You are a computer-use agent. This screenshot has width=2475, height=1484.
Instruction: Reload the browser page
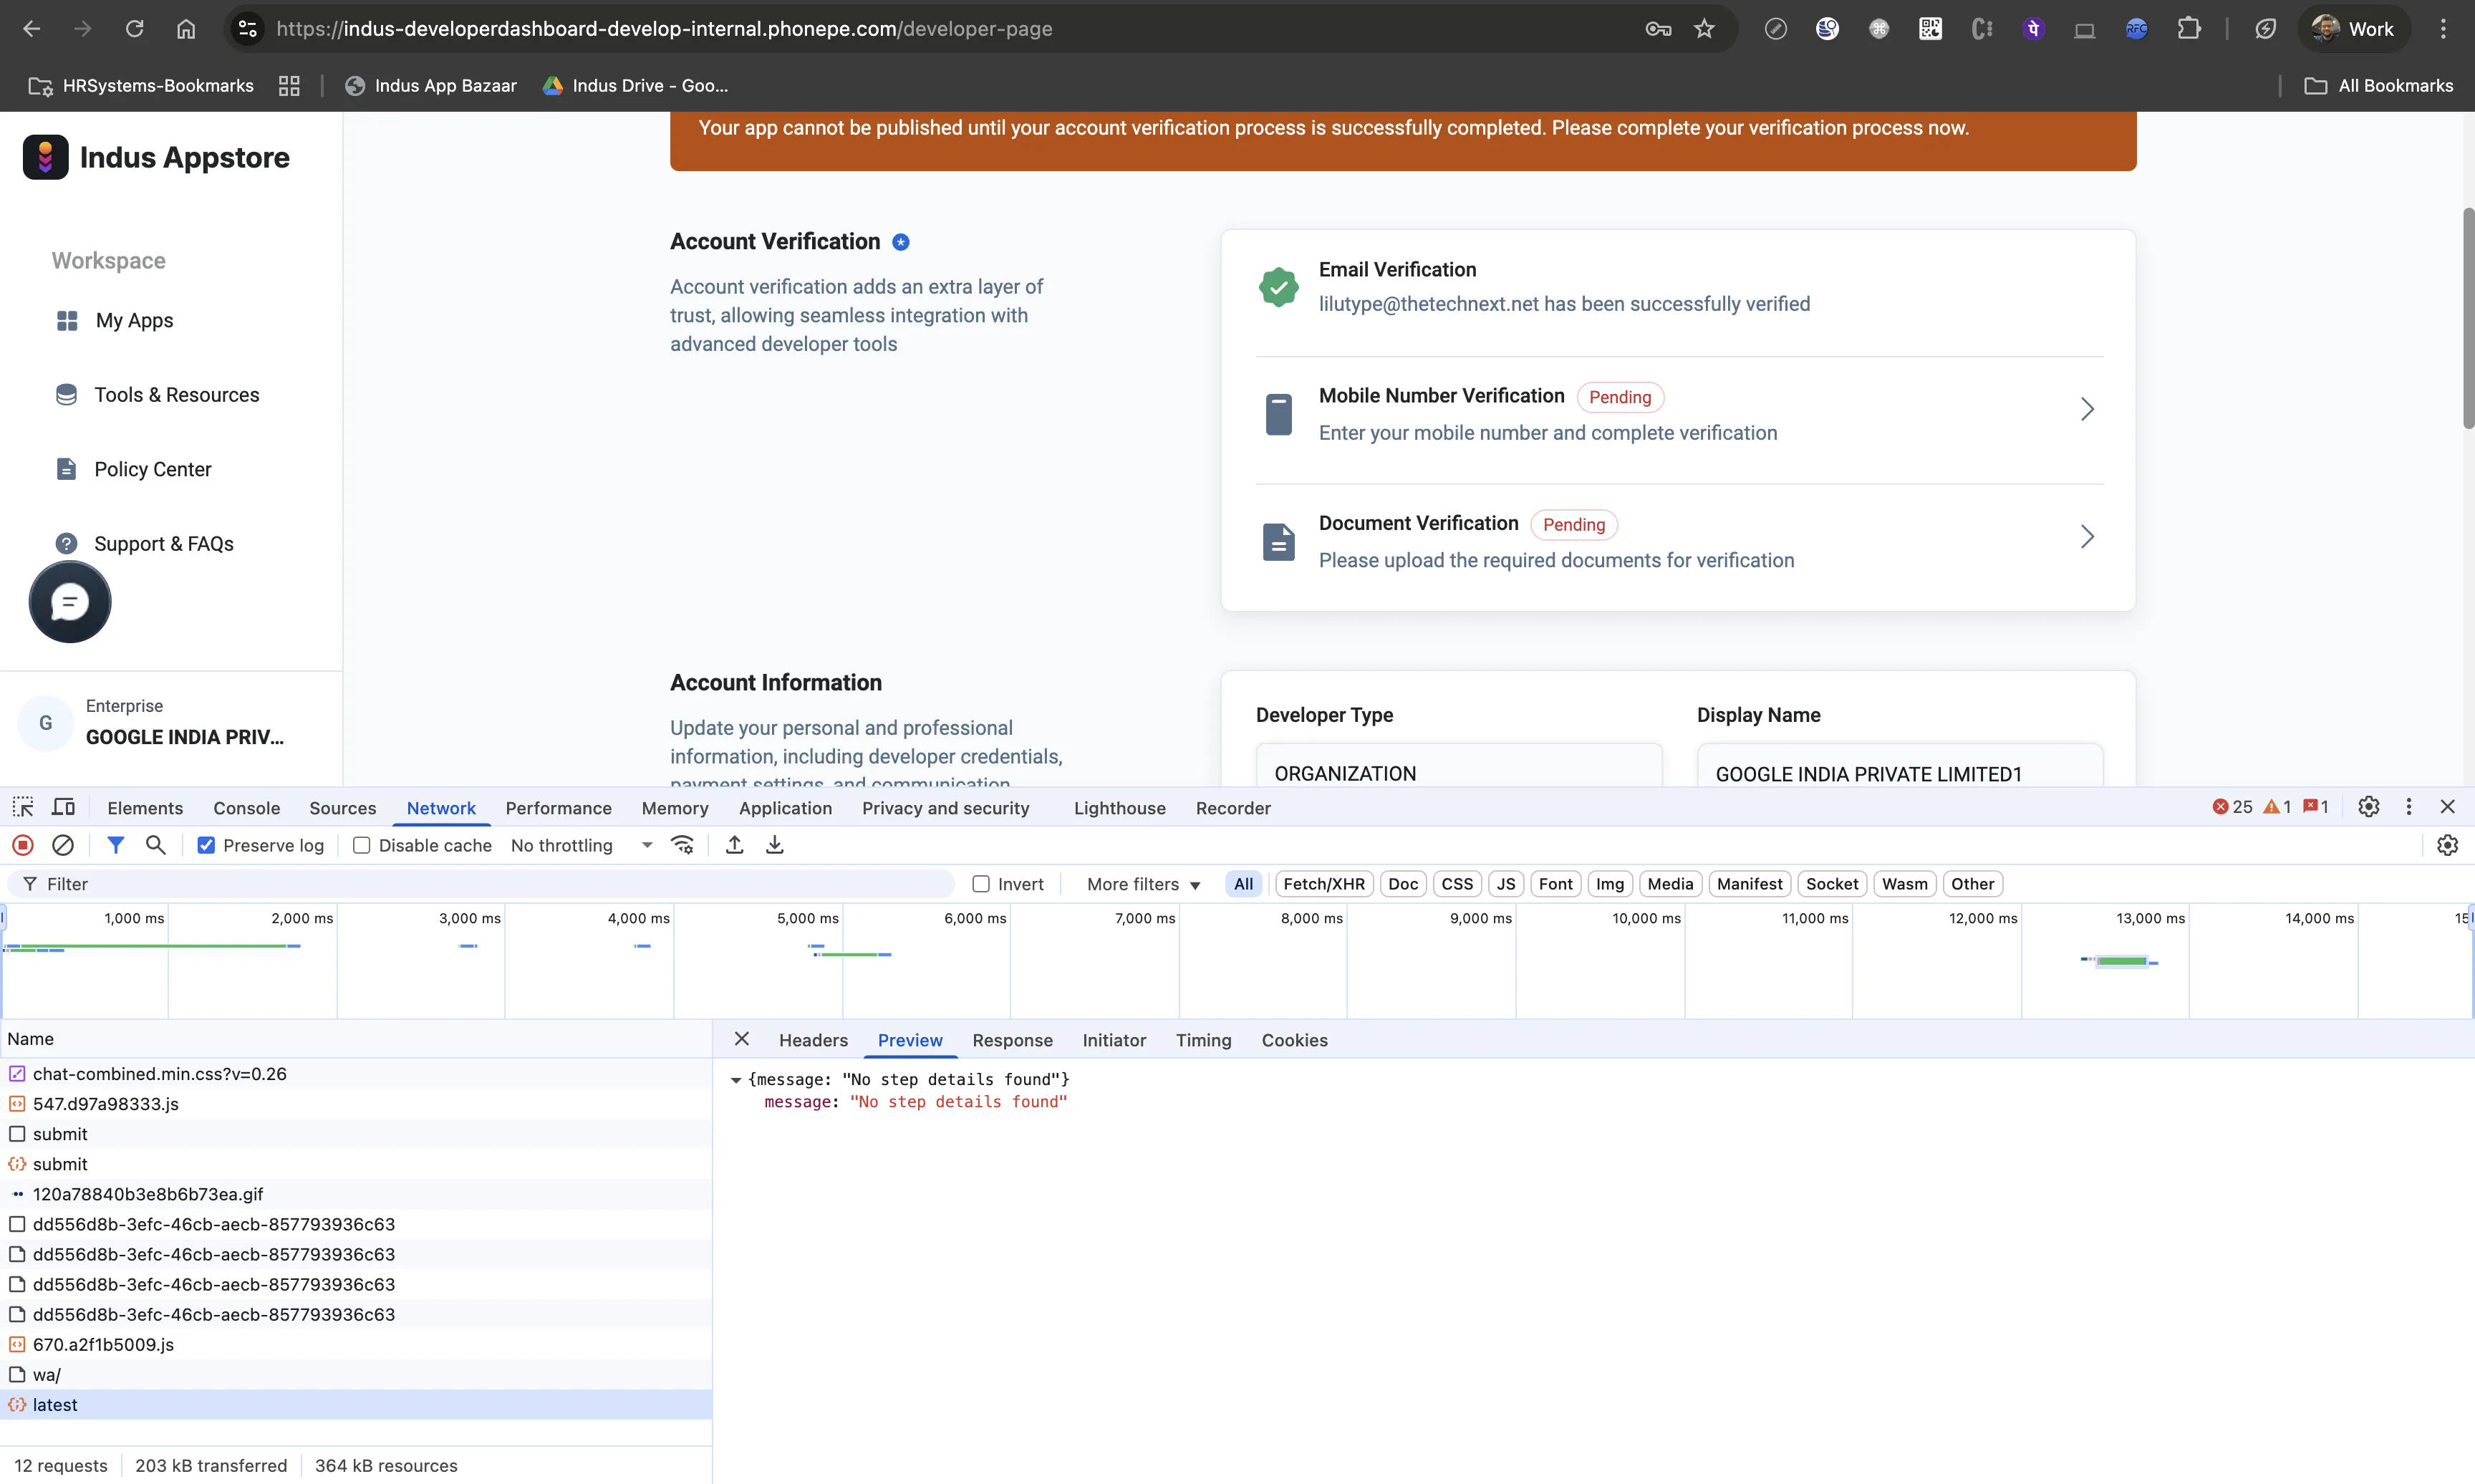coord(134,29)
